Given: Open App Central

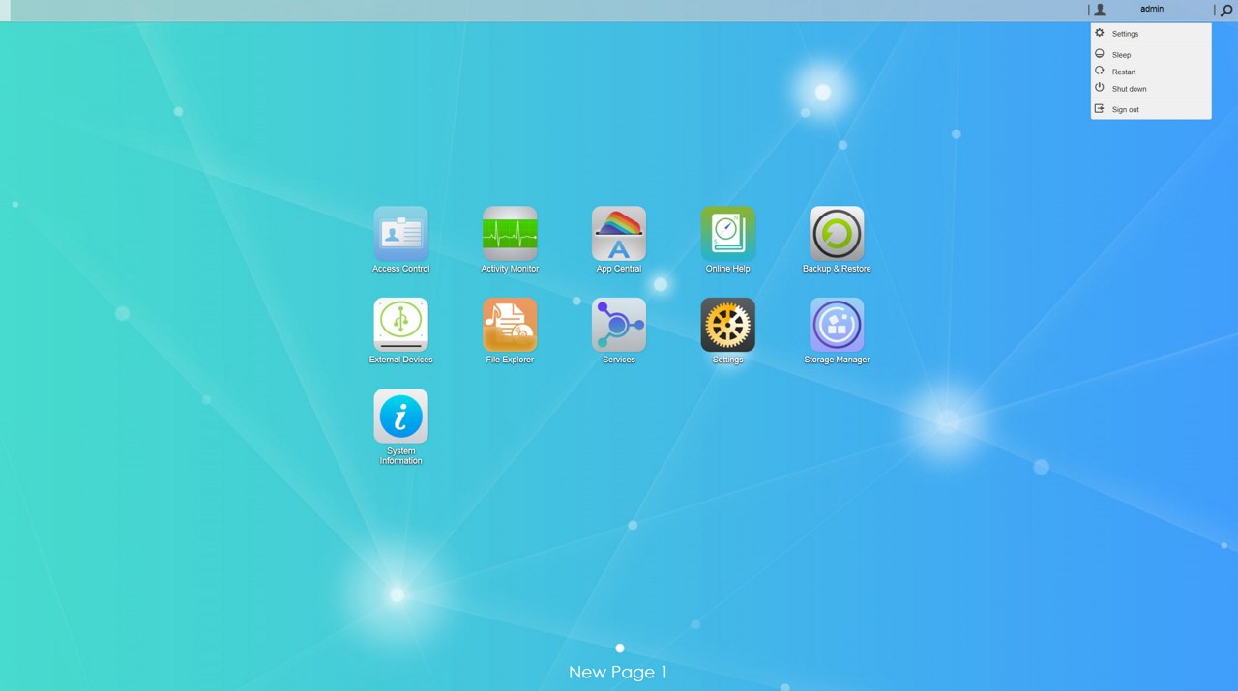Looking at the screenshot, I should [x=619, y=234].
